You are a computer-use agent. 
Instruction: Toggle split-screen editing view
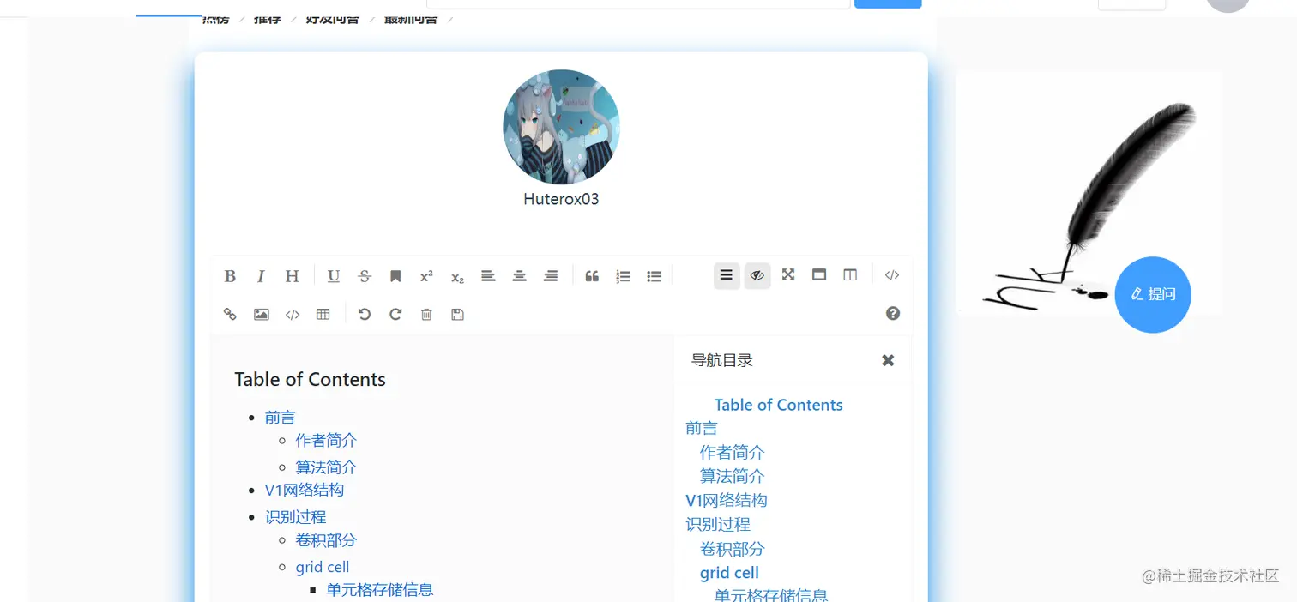pos(849,274)
